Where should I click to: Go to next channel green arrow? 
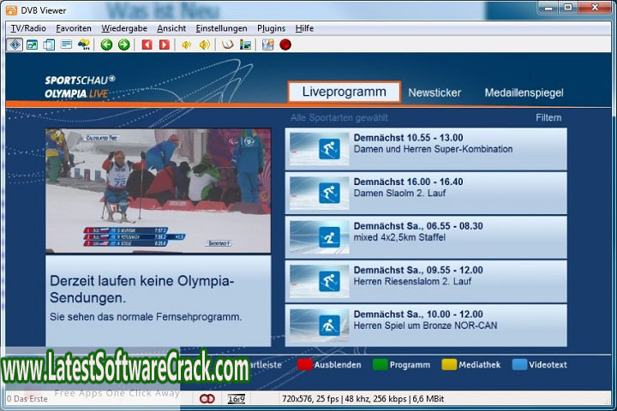coord(124,45)
